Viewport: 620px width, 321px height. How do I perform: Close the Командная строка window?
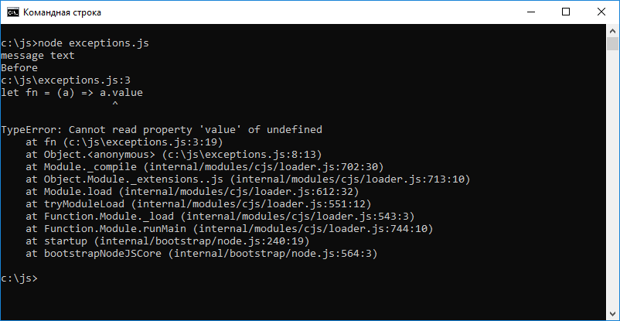[601, 12]
